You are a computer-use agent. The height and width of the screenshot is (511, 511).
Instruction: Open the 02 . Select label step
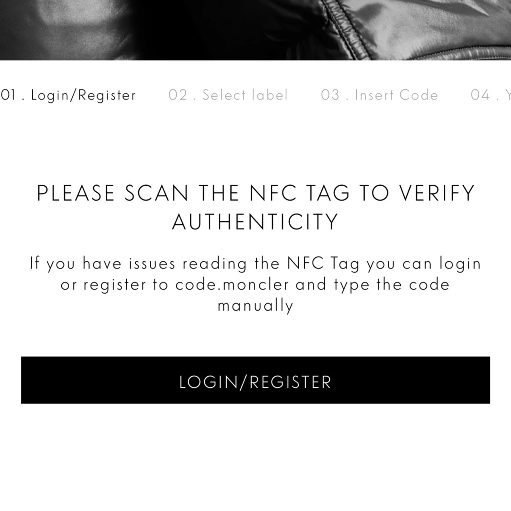(x=228, y=95)
